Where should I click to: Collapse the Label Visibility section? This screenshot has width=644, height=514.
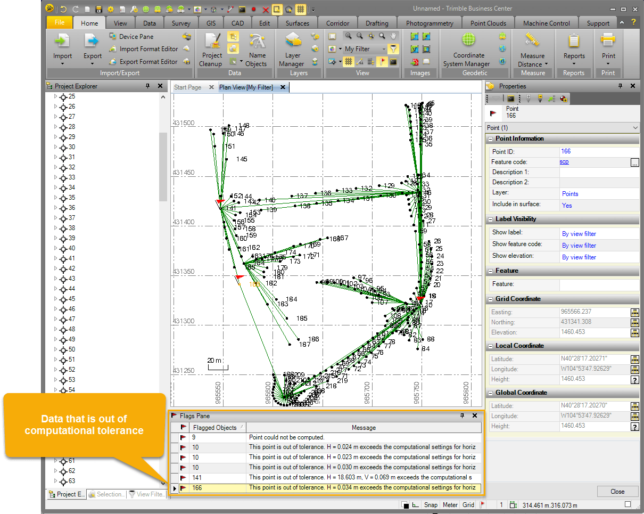[490, 219]
